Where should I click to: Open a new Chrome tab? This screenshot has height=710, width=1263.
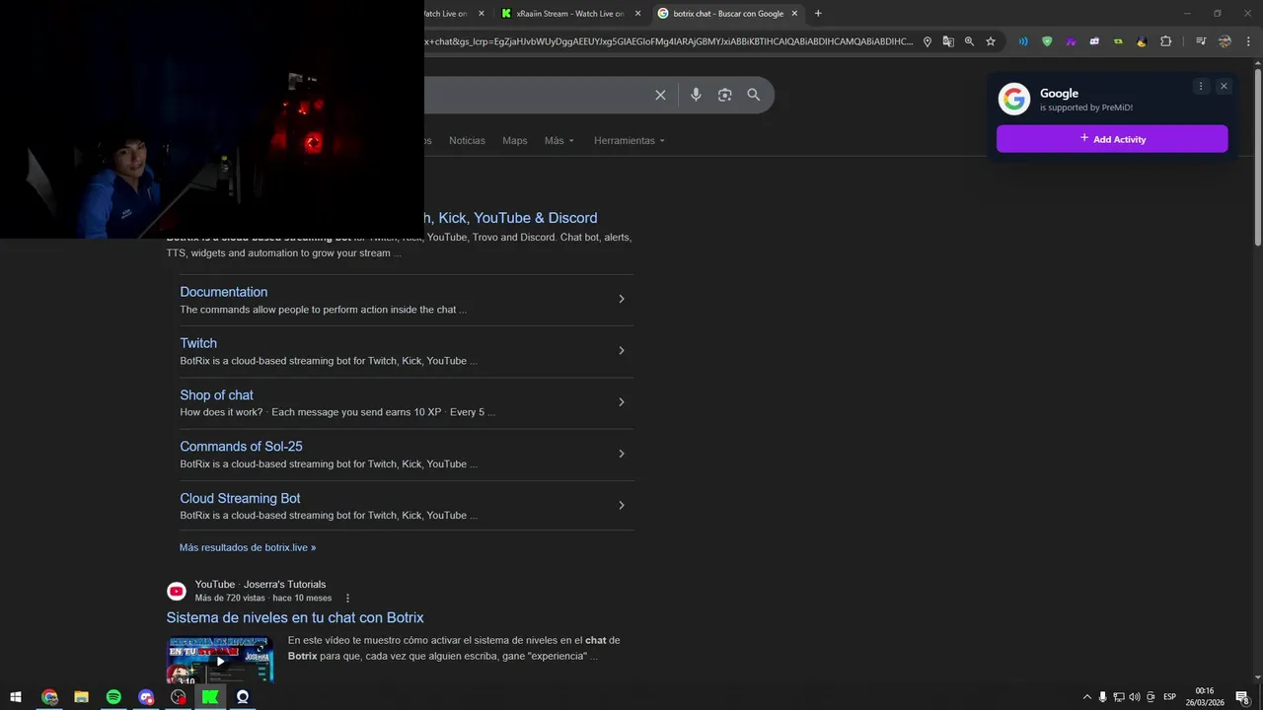818,14
